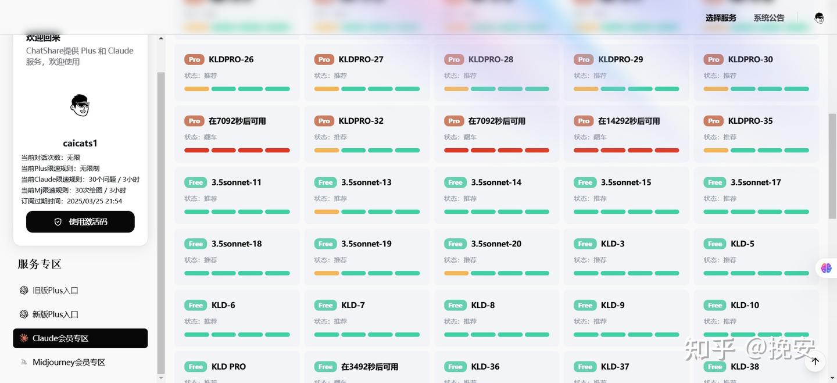Image resolution: width=837 pixels, height=383 pixels.
Task: Click the scroll-to-top arrow button
Action: tap(815, 361)
